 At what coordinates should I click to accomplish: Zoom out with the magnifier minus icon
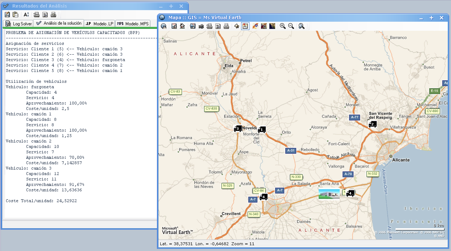[x=291, y=26]
